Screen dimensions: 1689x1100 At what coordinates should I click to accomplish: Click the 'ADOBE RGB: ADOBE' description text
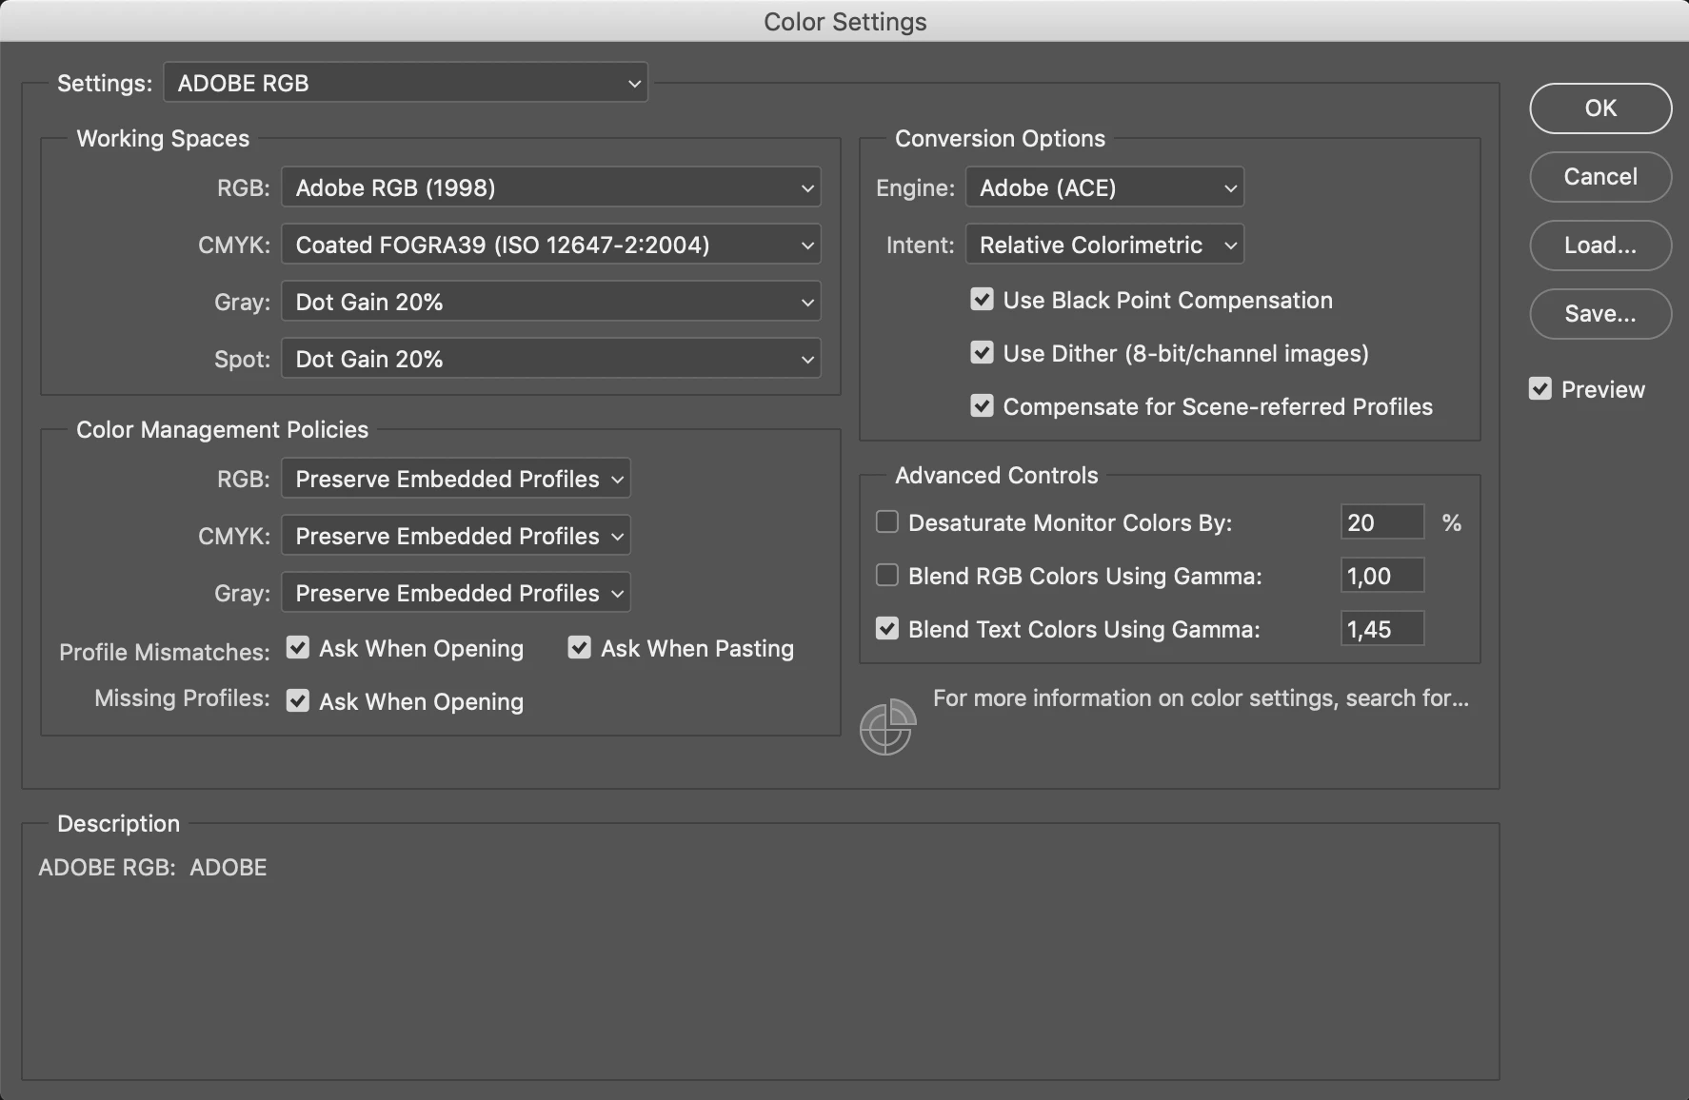[x=152, y=868]
